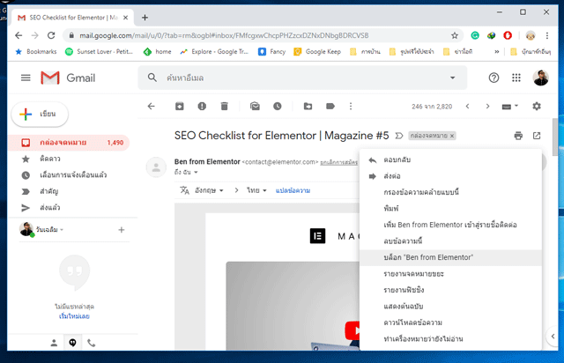Expand recipient details arrow next to ถึง ฉัน
Viewport: 564px width, 363px height.
[196, 173]
